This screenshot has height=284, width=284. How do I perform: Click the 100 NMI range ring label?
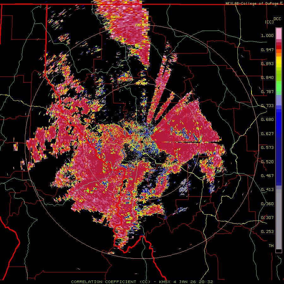pos(142,25)
